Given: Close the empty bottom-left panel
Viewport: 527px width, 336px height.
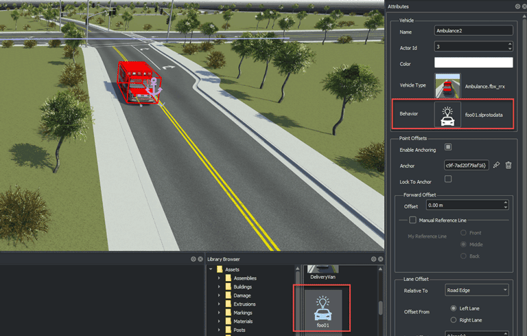Looking at the screenshot, I should click(200, 259).
